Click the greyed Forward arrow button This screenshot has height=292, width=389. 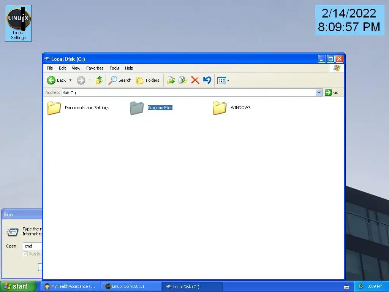(81, 80)
